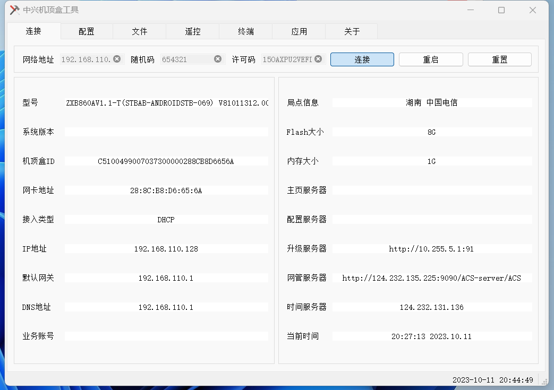This screenshot has height=390, width=554.
Task: Click the ZTE logo in the title bar
Action: [14, 10]
